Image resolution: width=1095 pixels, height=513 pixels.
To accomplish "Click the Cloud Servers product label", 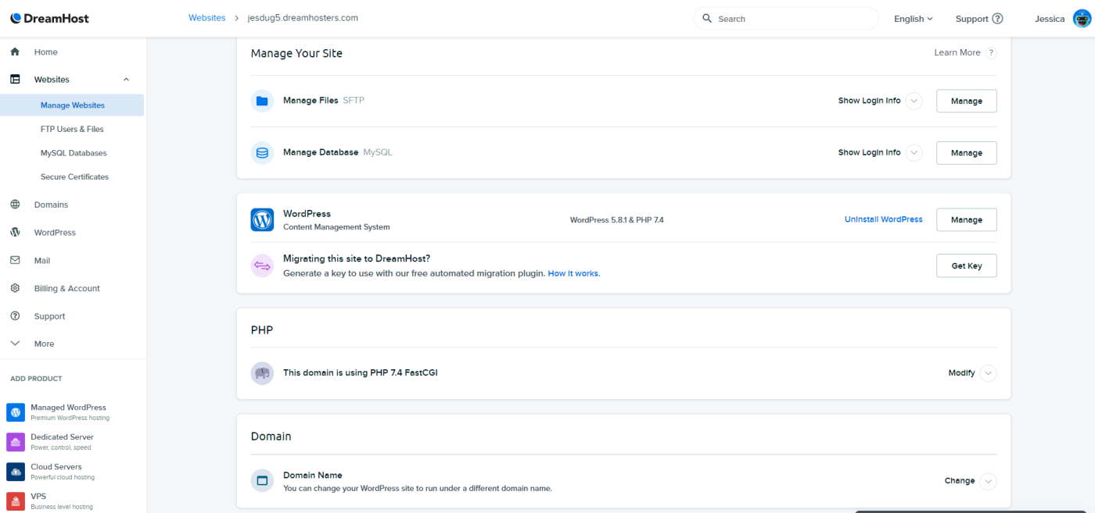I will coord(56,467).
